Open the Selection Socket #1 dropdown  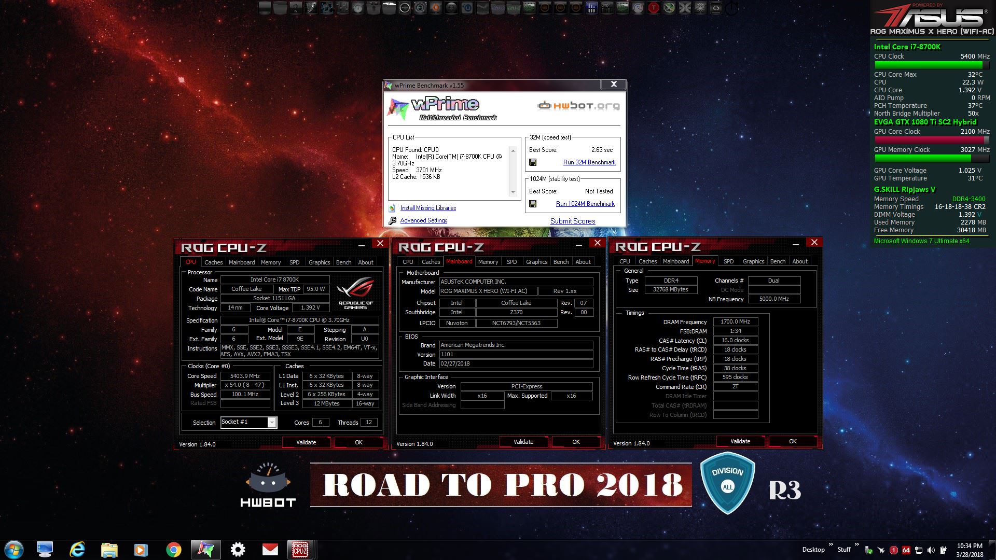272,423
